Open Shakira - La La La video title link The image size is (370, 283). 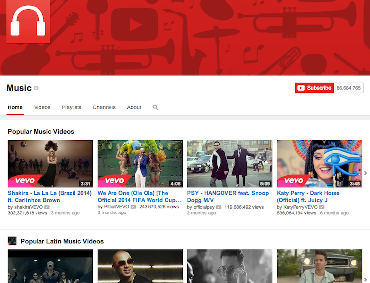50,196
